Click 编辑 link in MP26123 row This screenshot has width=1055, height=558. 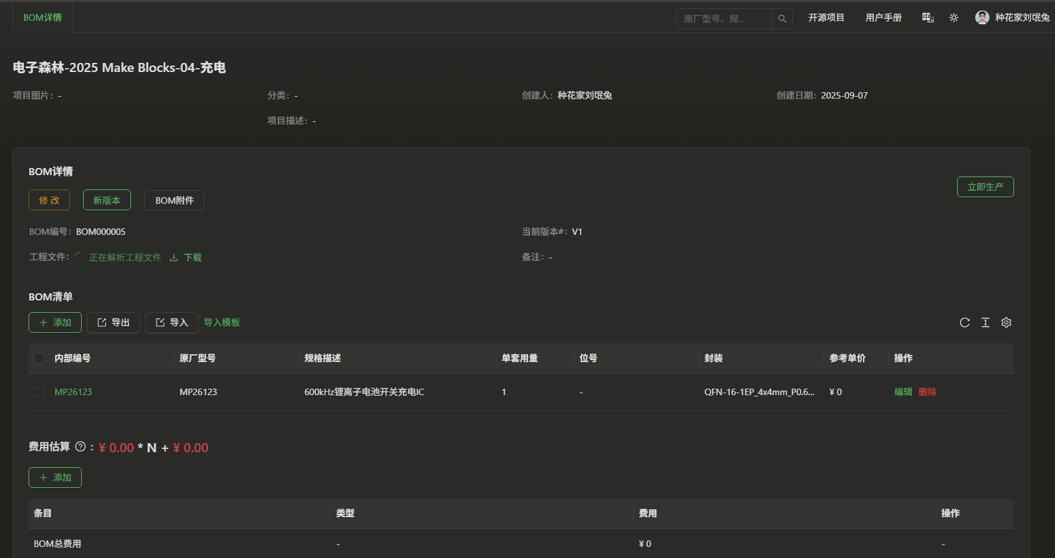[903, 392]
